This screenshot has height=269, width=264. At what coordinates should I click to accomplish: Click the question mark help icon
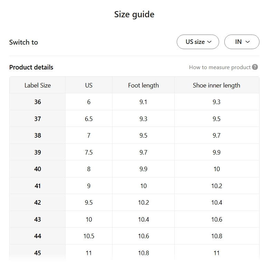coord(255,67)
